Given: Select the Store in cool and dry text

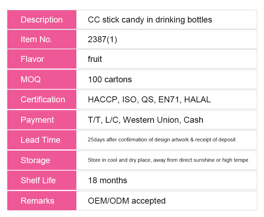Looking at the screenshot, I should (168, 160).
